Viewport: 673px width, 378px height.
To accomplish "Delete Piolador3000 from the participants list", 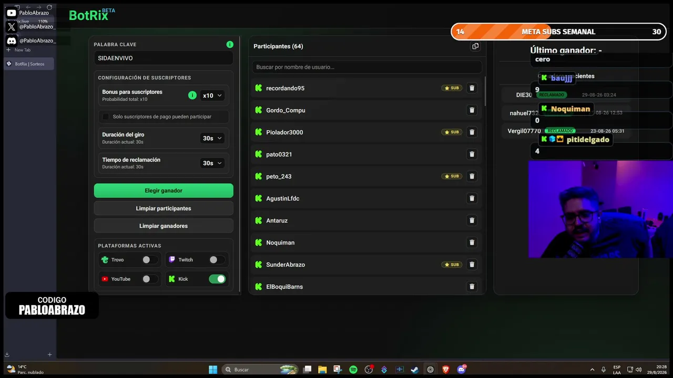I will (x=472, y=132).
